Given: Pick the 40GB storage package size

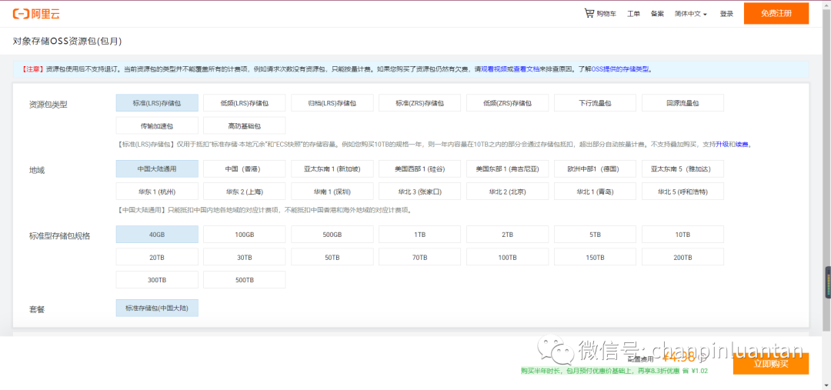Looking at the screenshot, I should [x=157, y=234].
